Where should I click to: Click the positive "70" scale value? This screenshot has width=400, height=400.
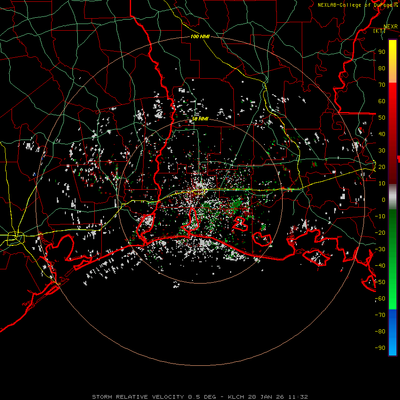point(382,85)
